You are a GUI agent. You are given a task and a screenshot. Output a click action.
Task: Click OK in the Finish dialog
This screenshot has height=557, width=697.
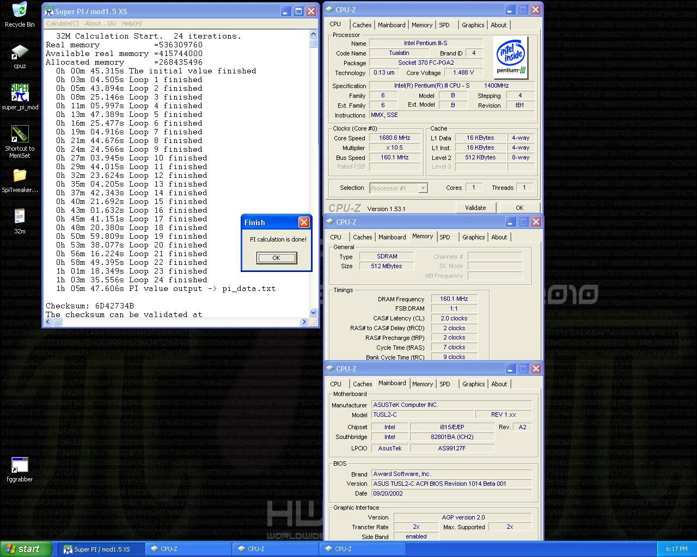pos(276,258)
